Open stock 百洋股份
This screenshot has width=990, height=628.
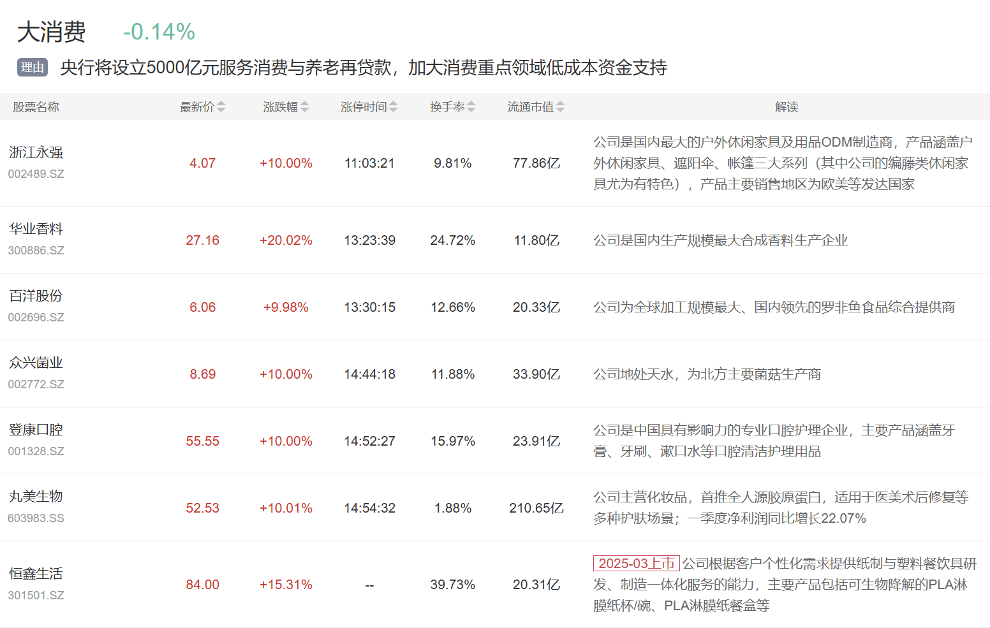pyautogui.click(x=36, y=296)
